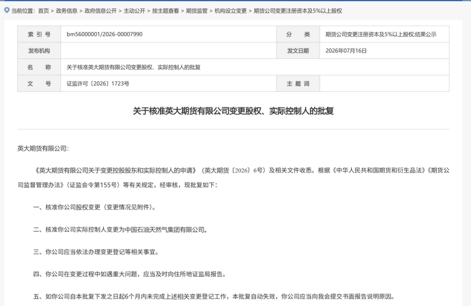Click the main heading 关于核准英大期货有限公司变更股权
The width and height of the screenshot is (471, 306).
pos(234,111)
